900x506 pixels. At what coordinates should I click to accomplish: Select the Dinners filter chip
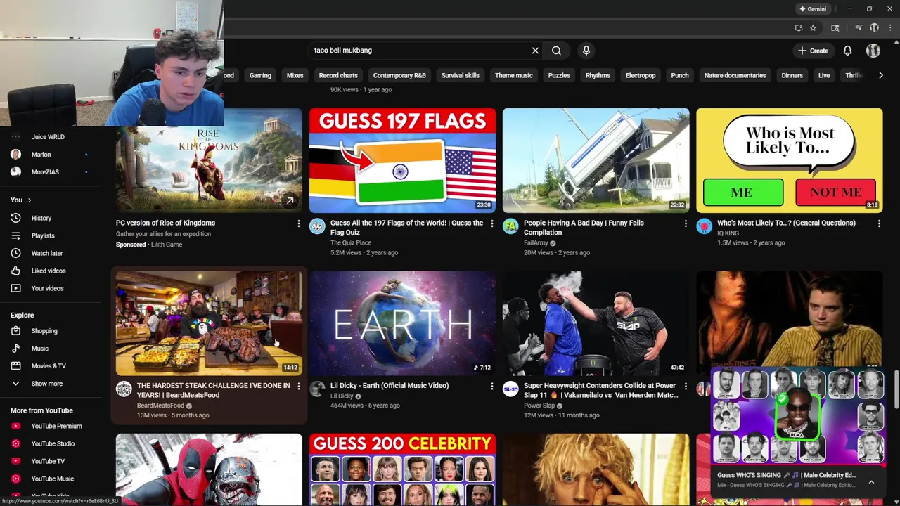(792, 75)
